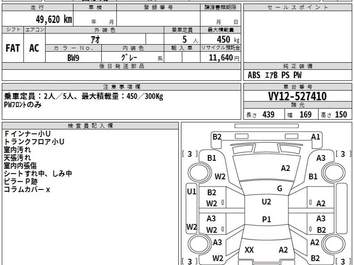354x265 pixels.
Task: Click the 車検 header cell
Action: [x=95, y=7]
